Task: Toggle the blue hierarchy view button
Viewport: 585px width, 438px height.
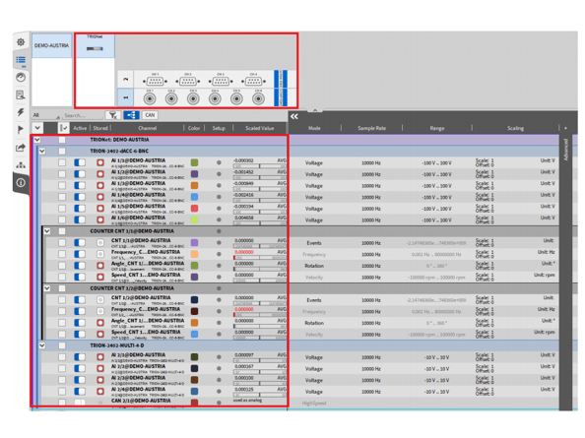Action: 131,115
